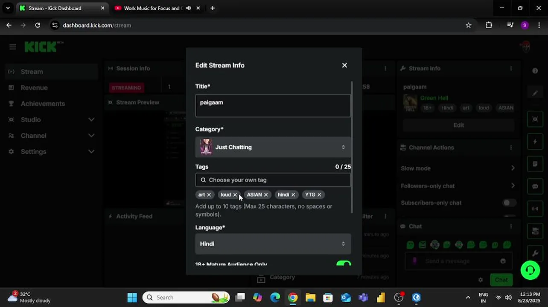
Task: Click the Just Chatting category thumbnail
Action: 206,147
